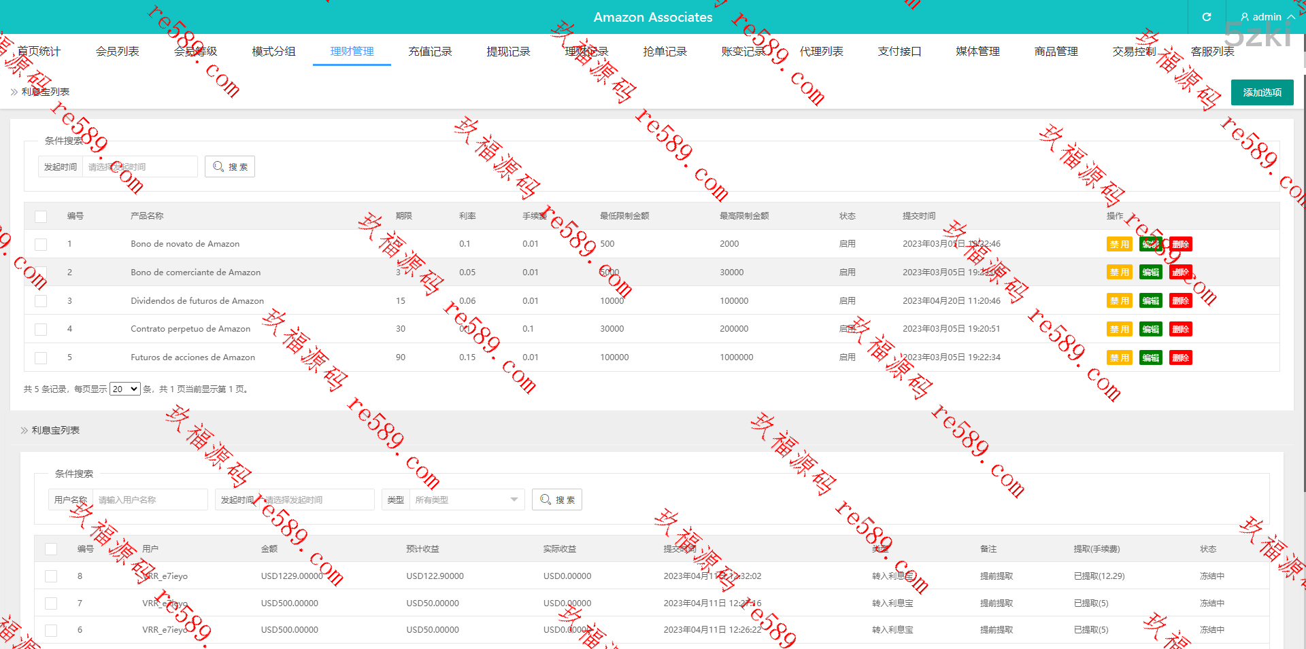
Task: Click the refresh icon in top bar
Action: coord(1207,17)
